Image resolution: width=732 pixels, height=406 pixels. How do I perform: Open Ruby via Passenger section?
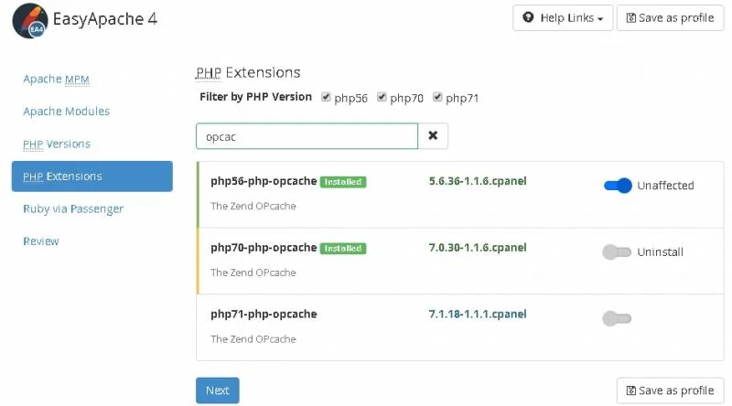[x=73, y=208]
